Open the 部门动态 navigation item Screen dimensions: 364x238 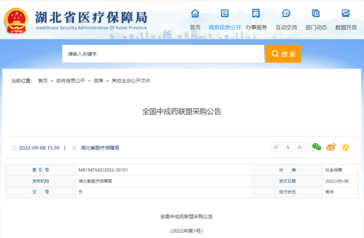tap(316, 28)
